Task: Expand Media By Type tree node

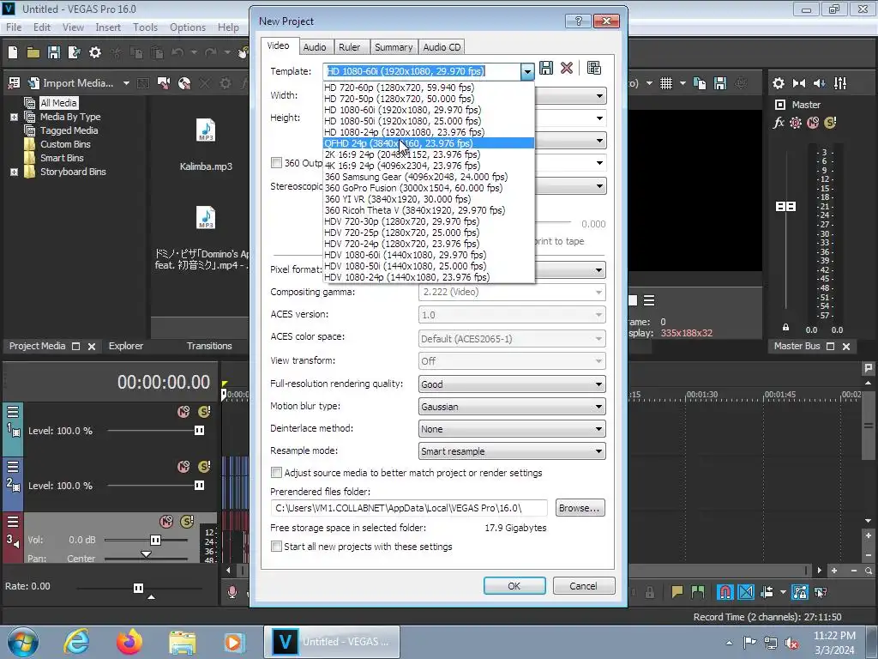Action: click(x=14, y=117)
